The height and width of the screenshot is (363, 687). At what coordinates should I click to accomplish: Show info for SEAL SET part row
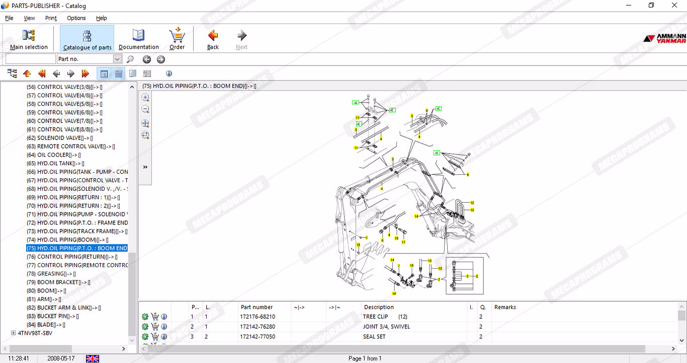(x=164, y=336)
